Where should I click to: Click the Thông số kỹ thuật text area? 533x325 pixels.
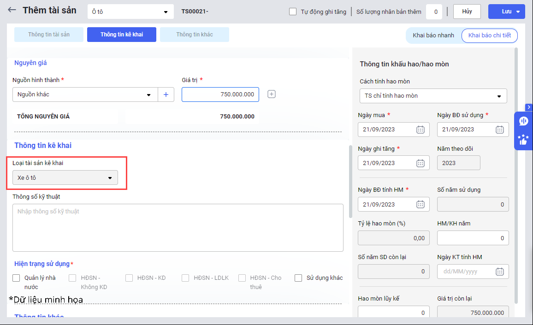coord(178,228)
